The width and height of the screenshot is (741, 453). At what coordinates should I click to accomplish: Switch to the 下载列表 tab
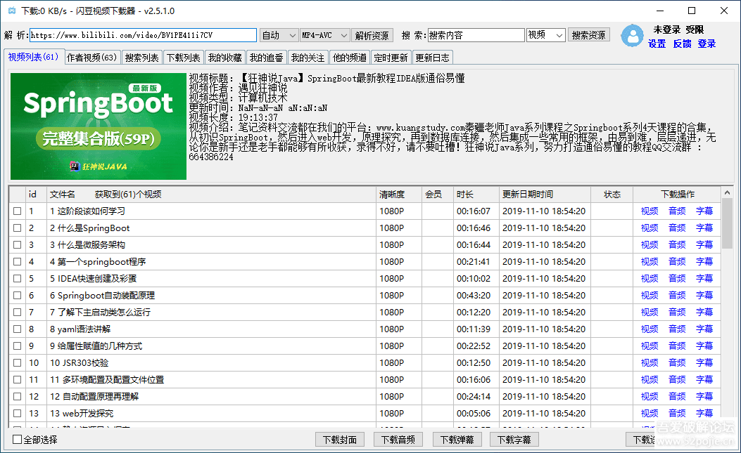pyautogui.click(x=183, y=58)
